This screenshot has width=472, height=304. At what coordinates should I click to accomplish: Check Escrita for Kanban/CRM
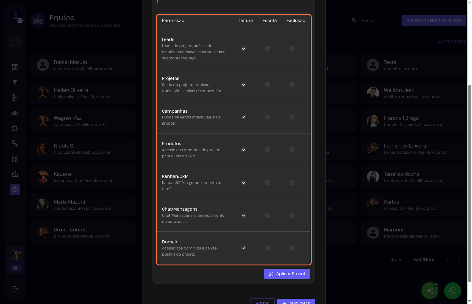pos(268,182)
